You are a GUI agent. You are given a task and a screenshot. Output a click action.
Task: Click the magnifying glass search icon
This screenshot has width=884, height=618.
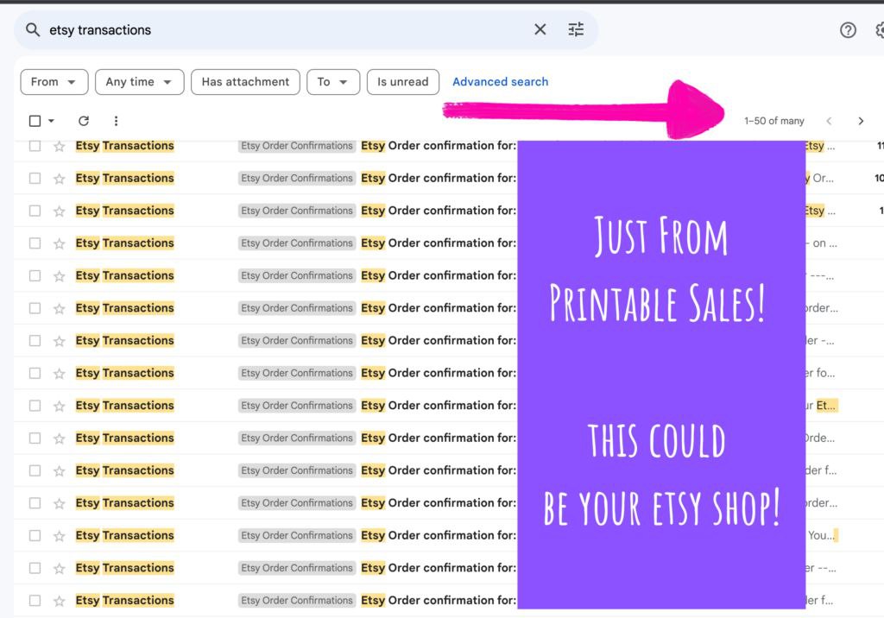point(32,29)
